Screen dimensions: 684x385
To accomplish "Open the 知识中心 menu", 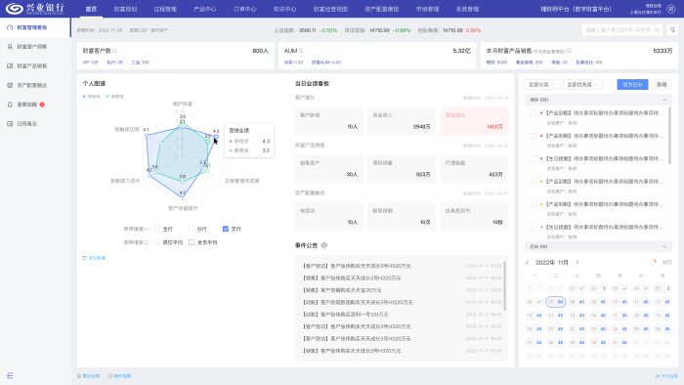I will coord(284,9).
